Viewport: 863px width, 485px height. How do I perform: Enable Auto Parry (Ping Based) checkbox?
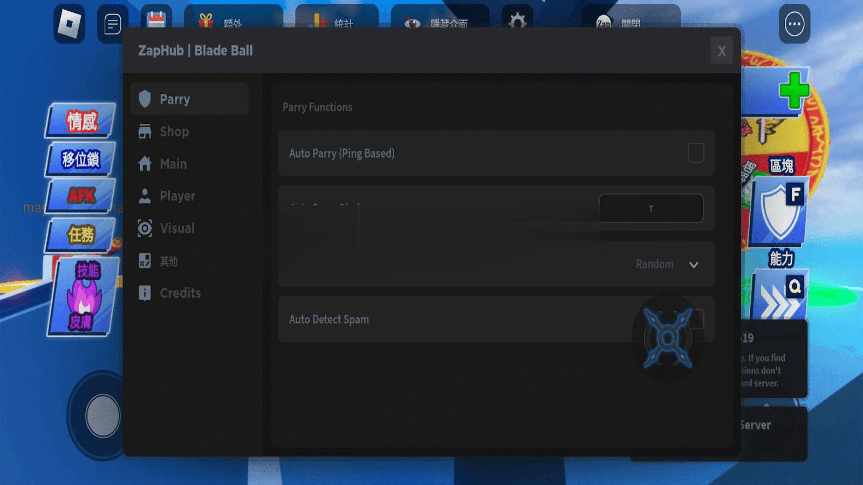click(696, 153)
